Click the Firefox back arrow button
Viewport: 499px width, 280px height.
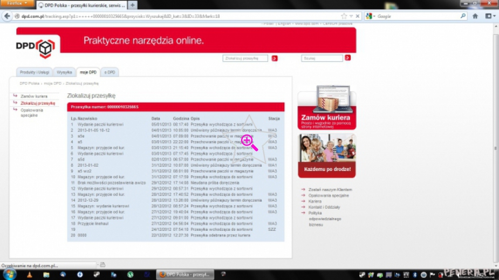8,16
